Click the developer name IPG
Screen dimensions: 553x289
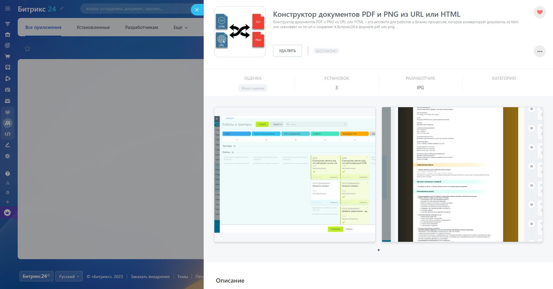(420, 88)
